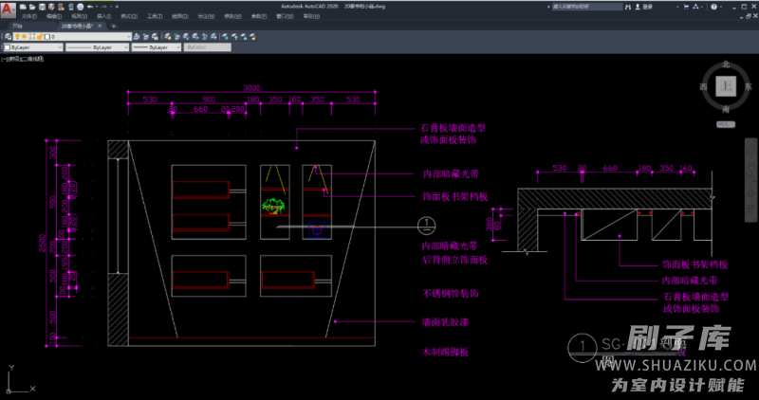Open the 文件 (File) menu

point(29,16)
